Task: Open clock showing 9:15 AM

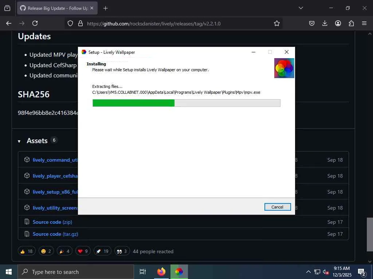Action: [x=342, y=272]
